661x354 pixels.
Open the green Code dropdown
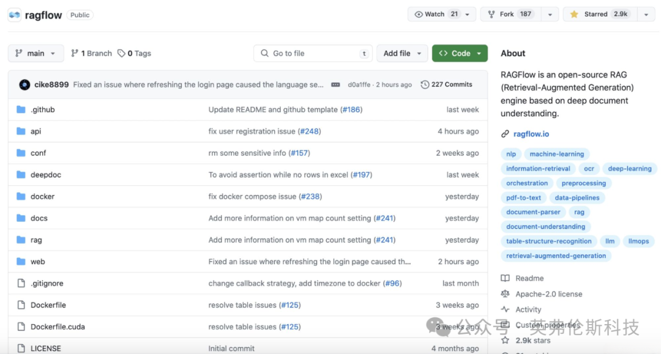pyautogui.click(x=460, y=53)
